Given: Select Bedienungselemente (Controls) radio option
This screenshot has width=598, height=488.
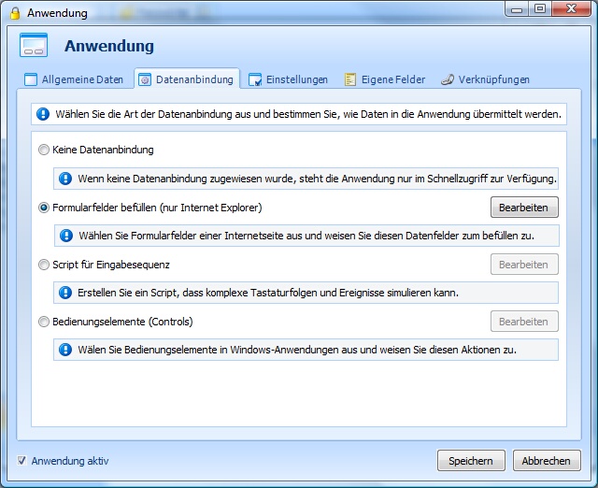Looking at the screenshot, I should tap(44, 322).
